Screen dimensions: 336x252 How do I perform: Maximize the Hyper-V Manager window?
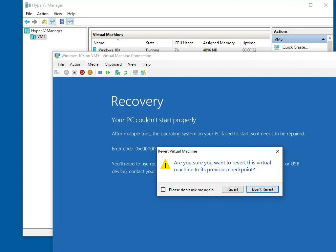311,5
